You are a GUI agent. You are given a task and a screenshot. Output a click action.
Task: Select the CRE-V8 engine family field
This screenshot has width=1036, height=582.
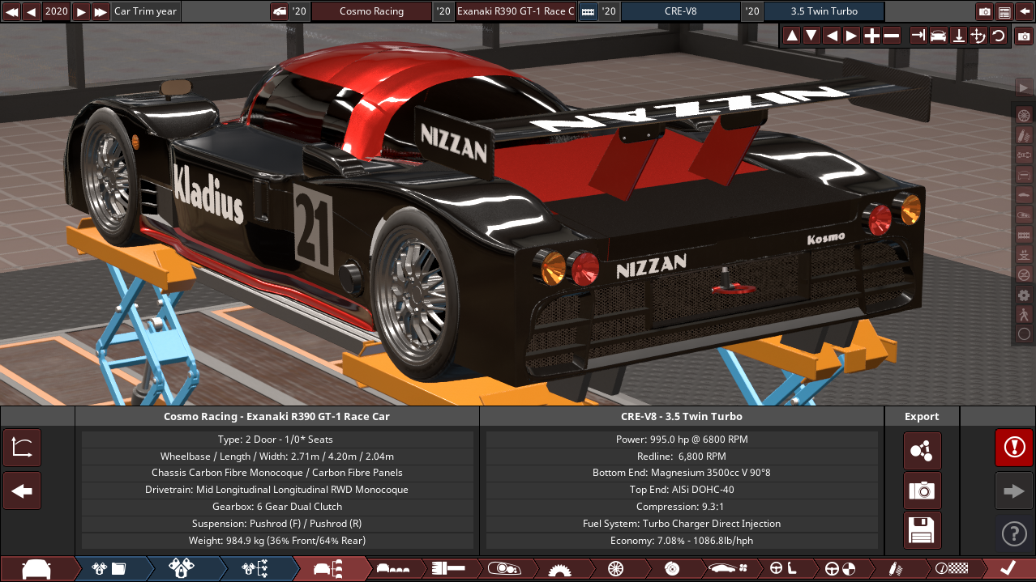point(681,11)
